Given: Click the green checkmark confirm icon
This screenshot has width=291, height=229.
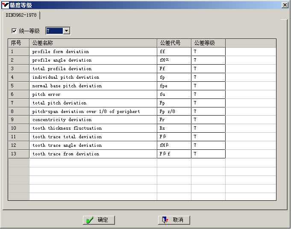Looking at the screenshot, I should pos(90,220).
